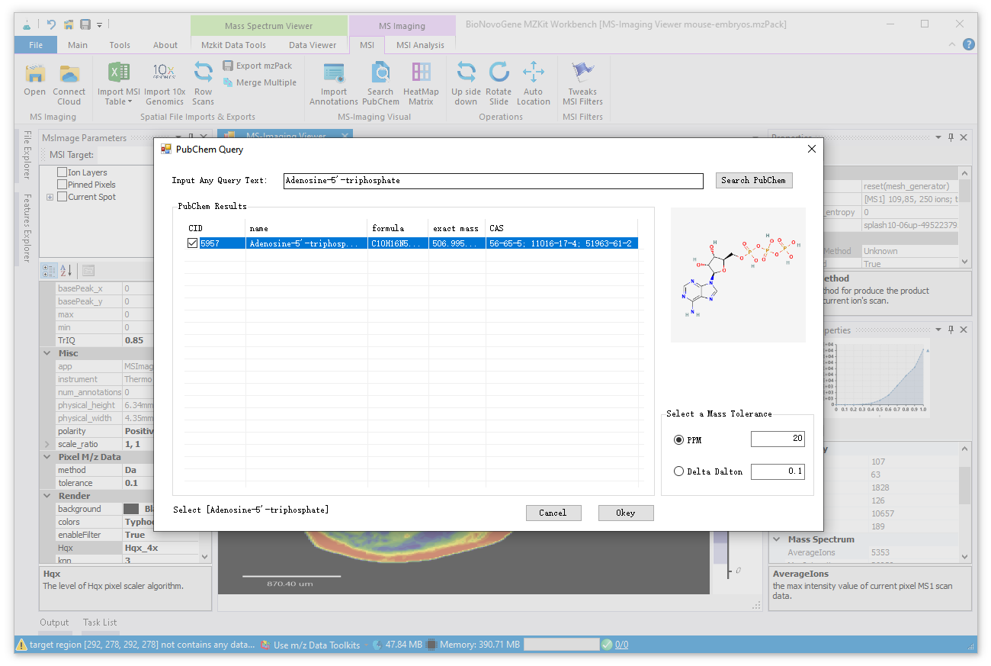This screenshot has height=666, width=991.
Task: Select the Delta Dalton radio button
Action: click(679, 471)
